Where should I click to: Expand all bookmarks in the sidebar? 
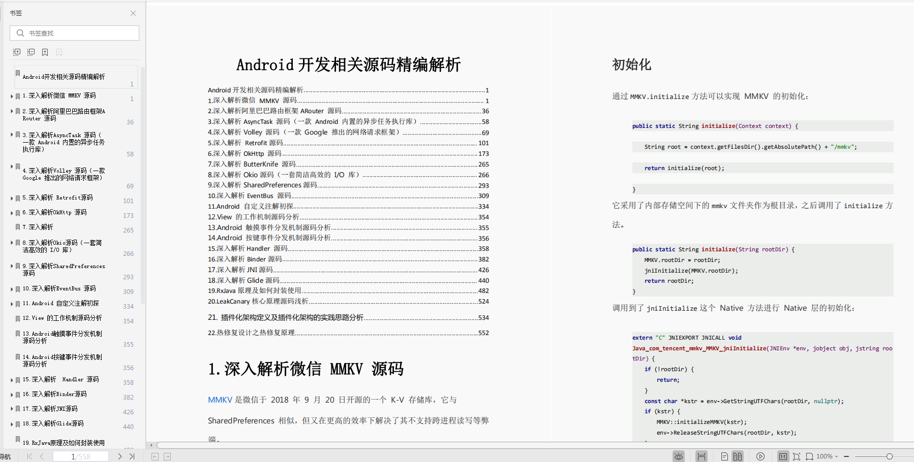click(17, 52)
